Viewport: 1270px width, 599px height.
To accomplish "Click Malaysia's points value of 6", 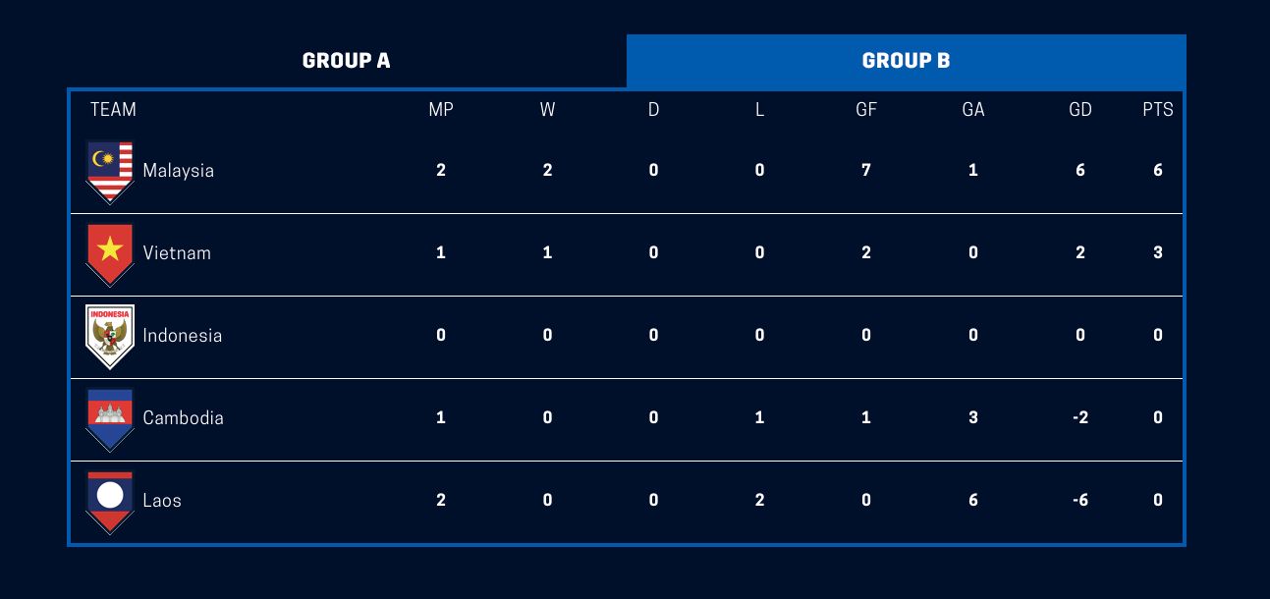I will (x=1158, y=170).
